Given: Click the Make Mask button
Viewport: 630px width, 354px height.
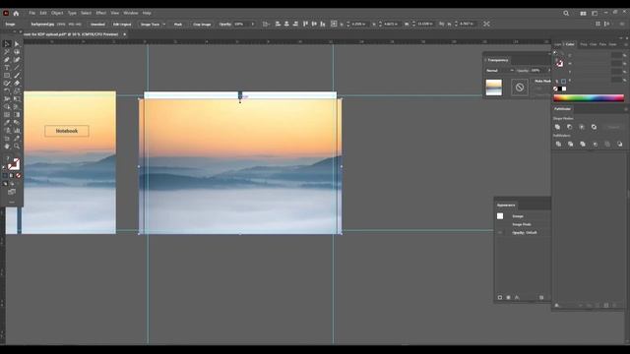Looking at the screenshot, I should [542, 81].
